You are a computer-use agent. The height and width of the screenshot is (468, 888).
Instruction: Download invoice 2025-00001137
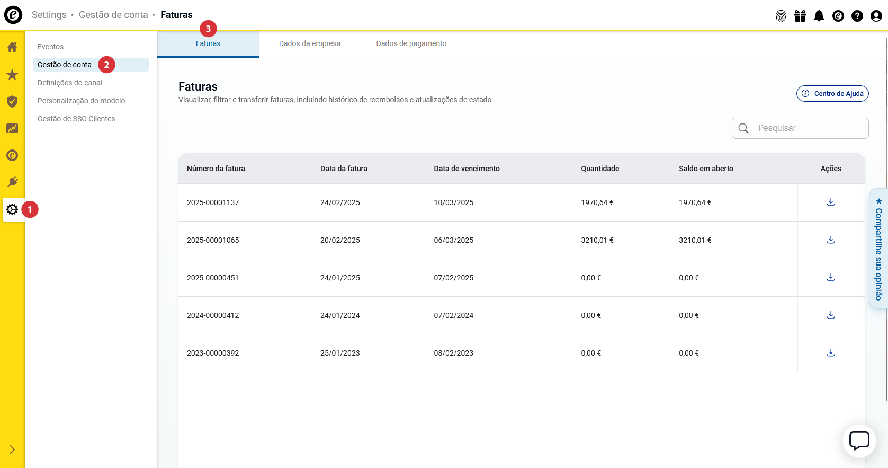coord(830,202)
